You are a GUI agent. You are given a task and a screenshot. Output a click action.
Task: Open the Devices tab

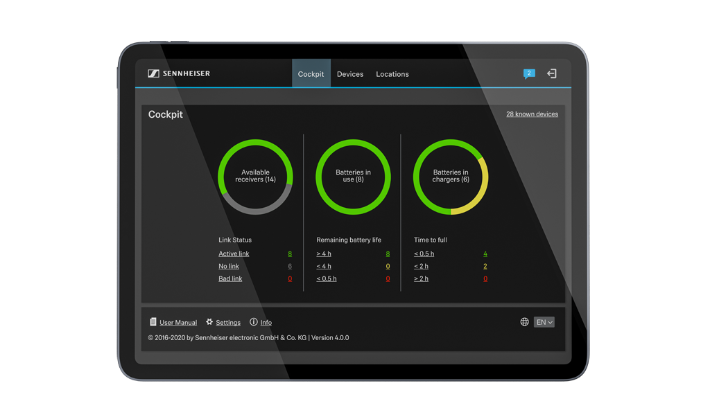tap(350, 74)
